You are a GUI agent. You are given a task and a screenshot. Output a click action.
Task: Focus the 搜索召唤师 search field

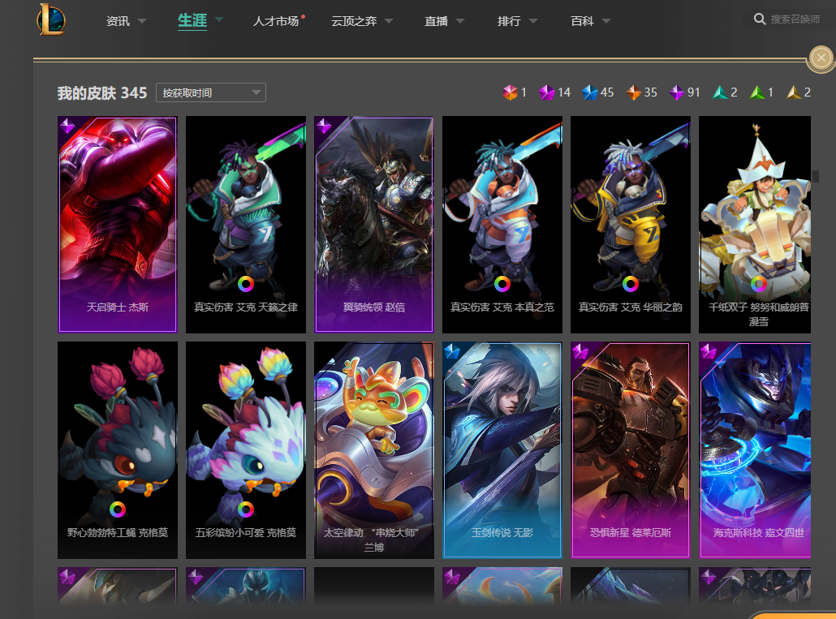(795, 19)
